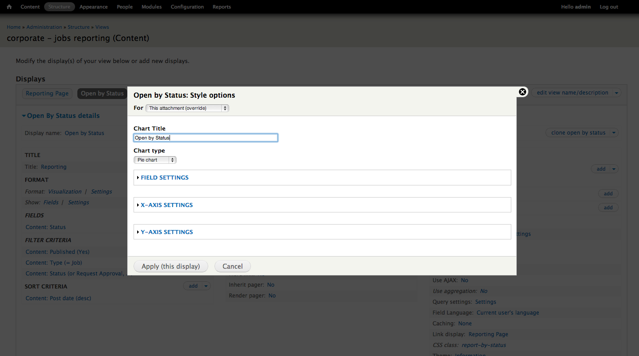Image resolution: width=639 pixels, height=356 pixels.
Task: Edit the Title value Reporting
Action: coord(54,167)
